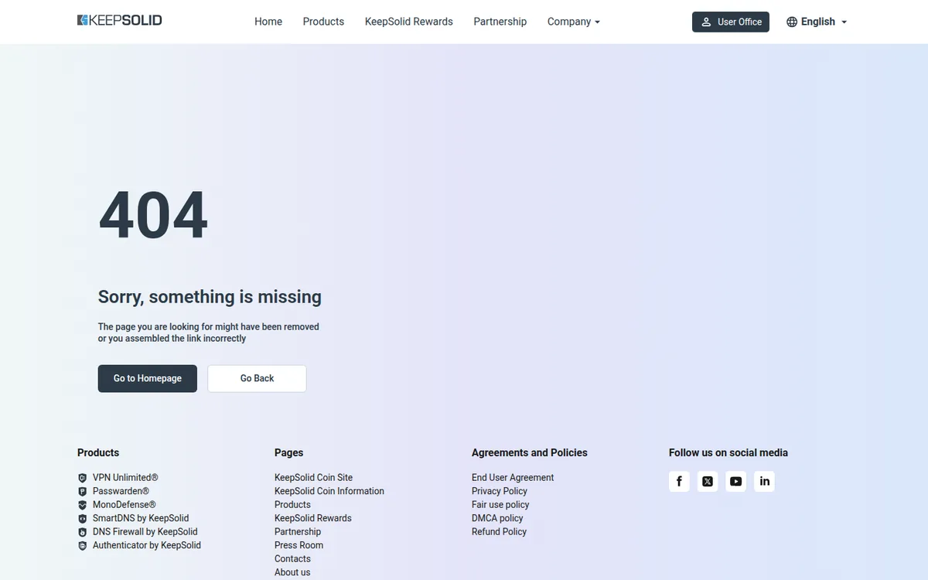Screen dimensions: 928x580
Task: Click the 'Agreements and Policies' heading
Action: [530, 452]
